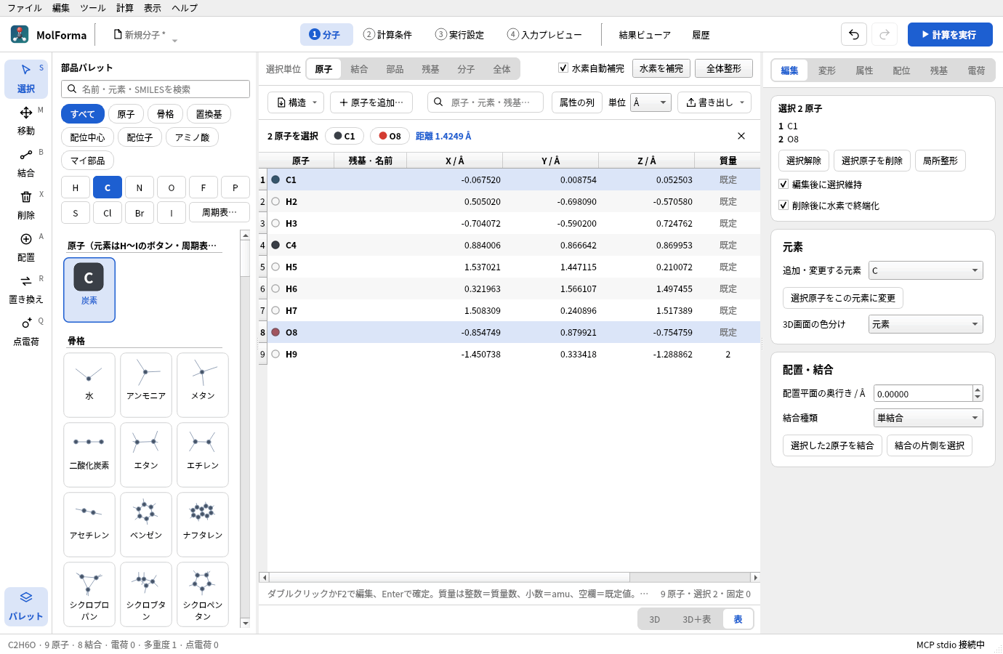Activate the 配置 placement tool
The height and width of the screenshot is (654, 1003).
[26, 247]
